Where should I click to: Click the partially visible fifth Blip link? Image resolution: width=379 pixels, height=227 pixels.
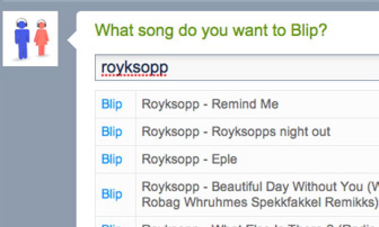112,225
